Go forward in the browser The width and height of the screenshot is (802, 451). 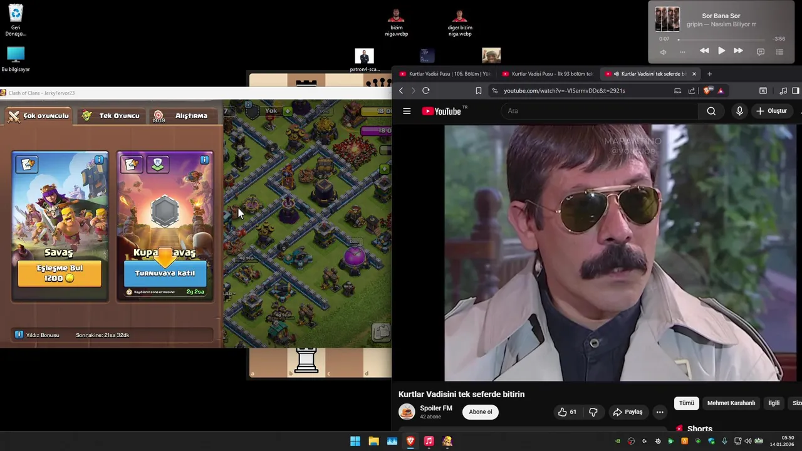(x=413, y=91)
